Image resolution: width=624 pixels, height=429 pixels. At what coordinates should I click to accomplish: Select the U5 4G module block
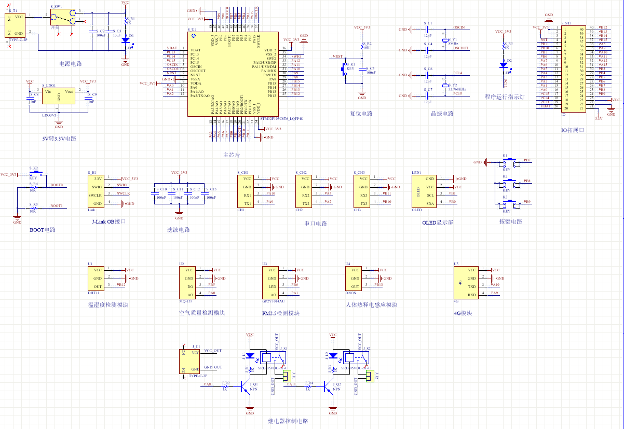click(x=466, y=283)
